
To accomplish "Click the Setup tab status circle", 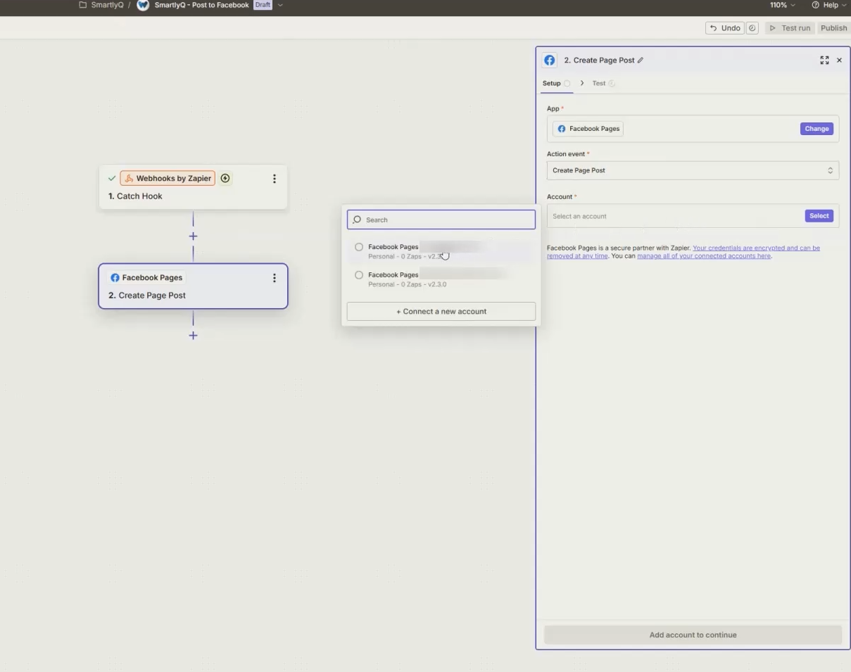I will 567,83.
